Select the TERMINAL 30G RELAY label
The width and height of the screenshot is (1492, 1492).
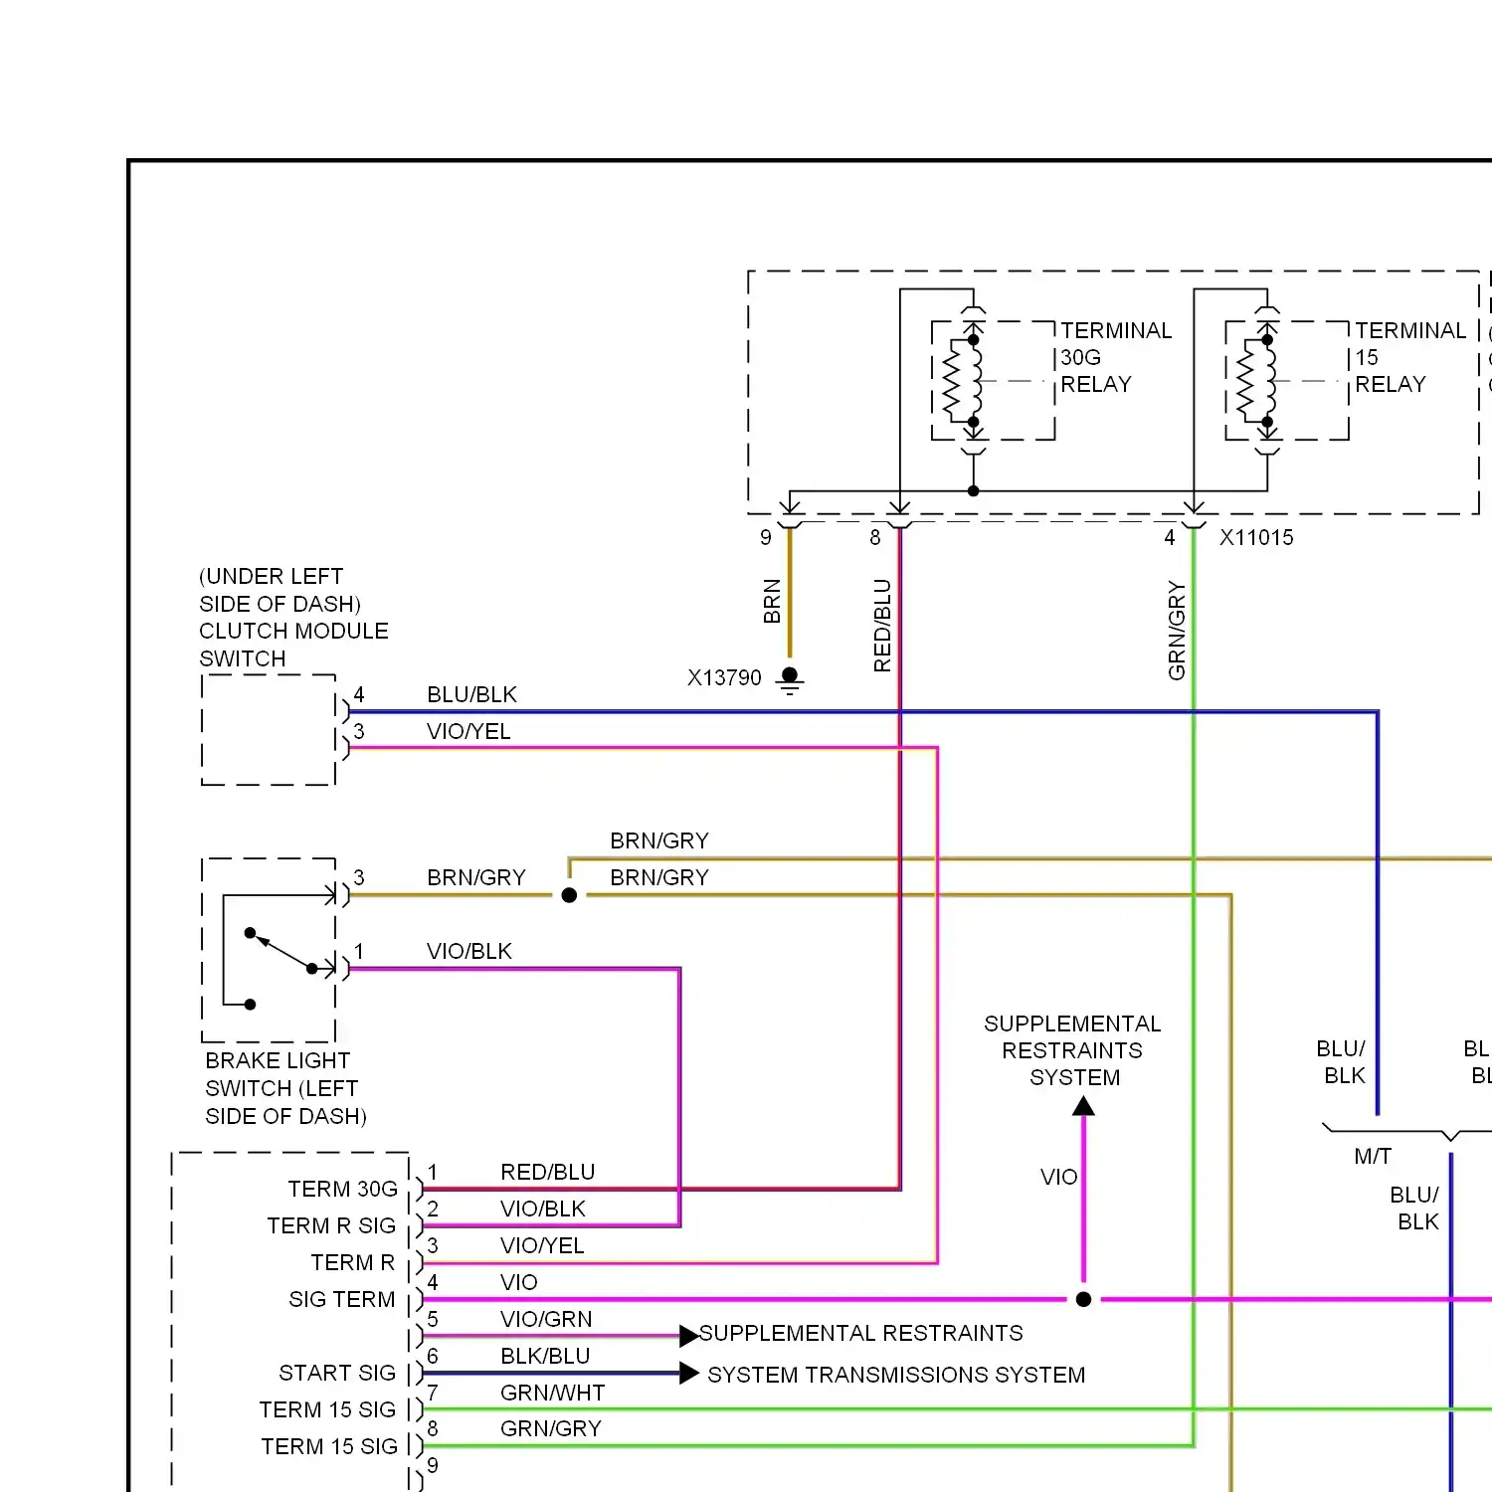pos(1116,357)
